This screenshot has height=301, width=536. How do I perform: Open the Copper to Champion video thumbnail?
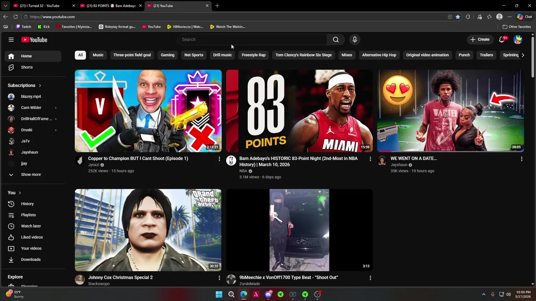click(x=148, y=111)
